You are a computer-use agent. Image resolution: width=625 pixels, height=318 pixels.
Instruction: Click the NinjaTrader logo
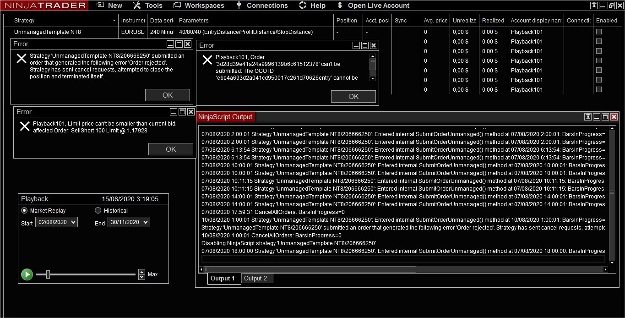click(44, 5)
